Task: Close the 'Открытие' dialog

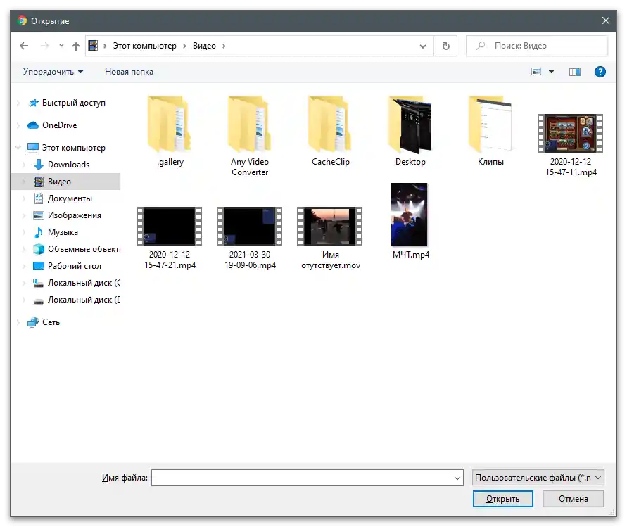Action: pyautogui.click(x=606, y=20)
